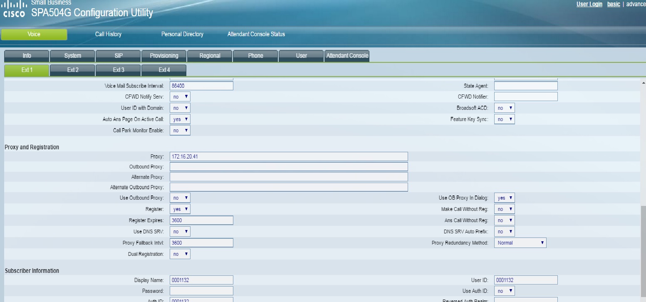Viewport: 646px width, 302px height.
Task: Expand the Broadsoft ACD dropdown
Action: (504, 108)
